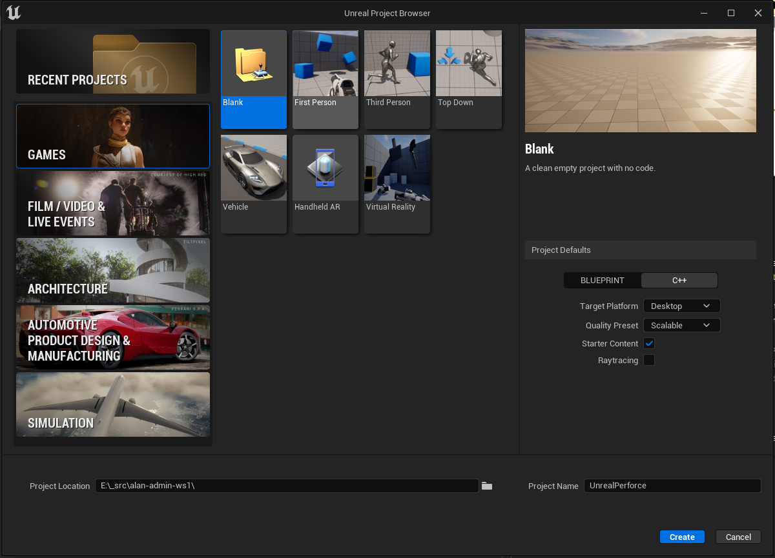
Task: Open the Quality Preset dropdown
Action: [681, 325]
